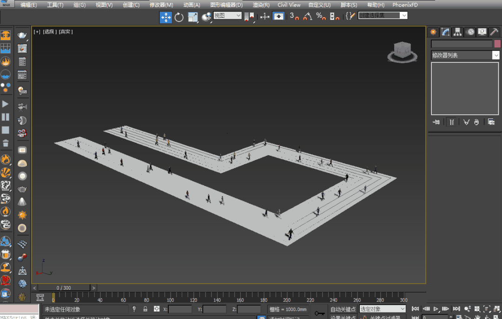
Task: Click the pink object color swatch
Action: (x=497, y=44)
